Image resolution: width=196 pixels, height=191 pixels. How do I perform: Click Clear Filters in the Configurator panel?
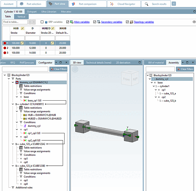58,69
